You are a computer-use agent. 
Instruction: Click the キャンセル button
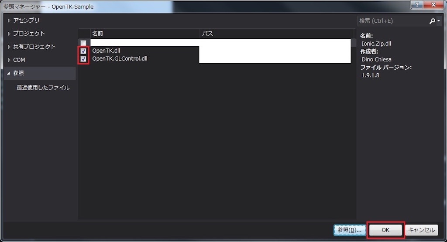point(421,230)
